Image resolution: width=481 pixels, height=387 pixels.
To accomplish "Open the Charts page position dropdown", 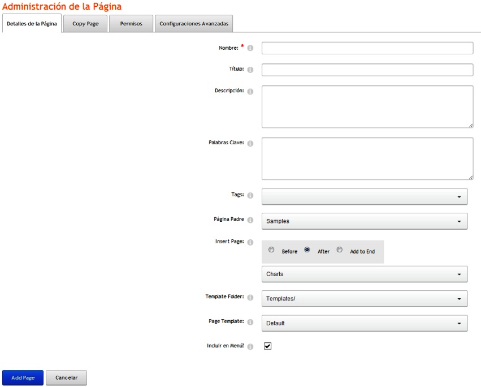I will click(x=365, y=274).
